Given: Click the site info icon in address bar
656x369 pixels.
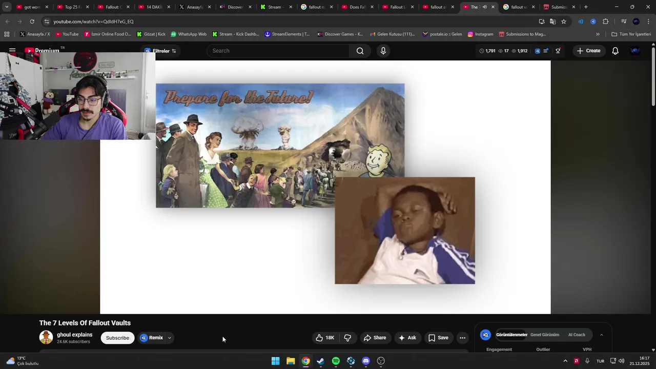Looking at the screenshot, I should (x=47, y=22).
